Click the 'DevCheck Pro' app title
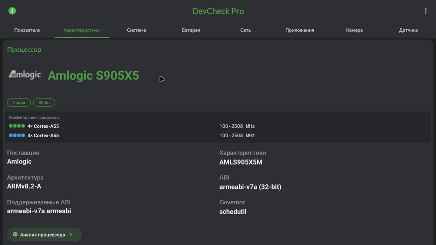 click(218, 11)
